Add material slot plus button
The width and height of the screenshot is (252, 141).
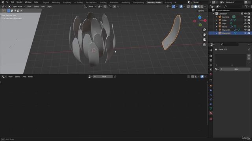(249, 55)
